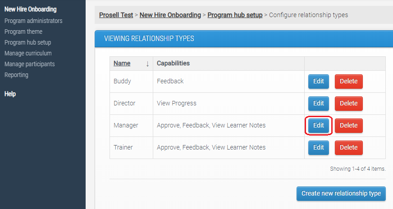The image size is (393, 209).
Task: Sort table by the Name column arrow
Action: (147, 64)
